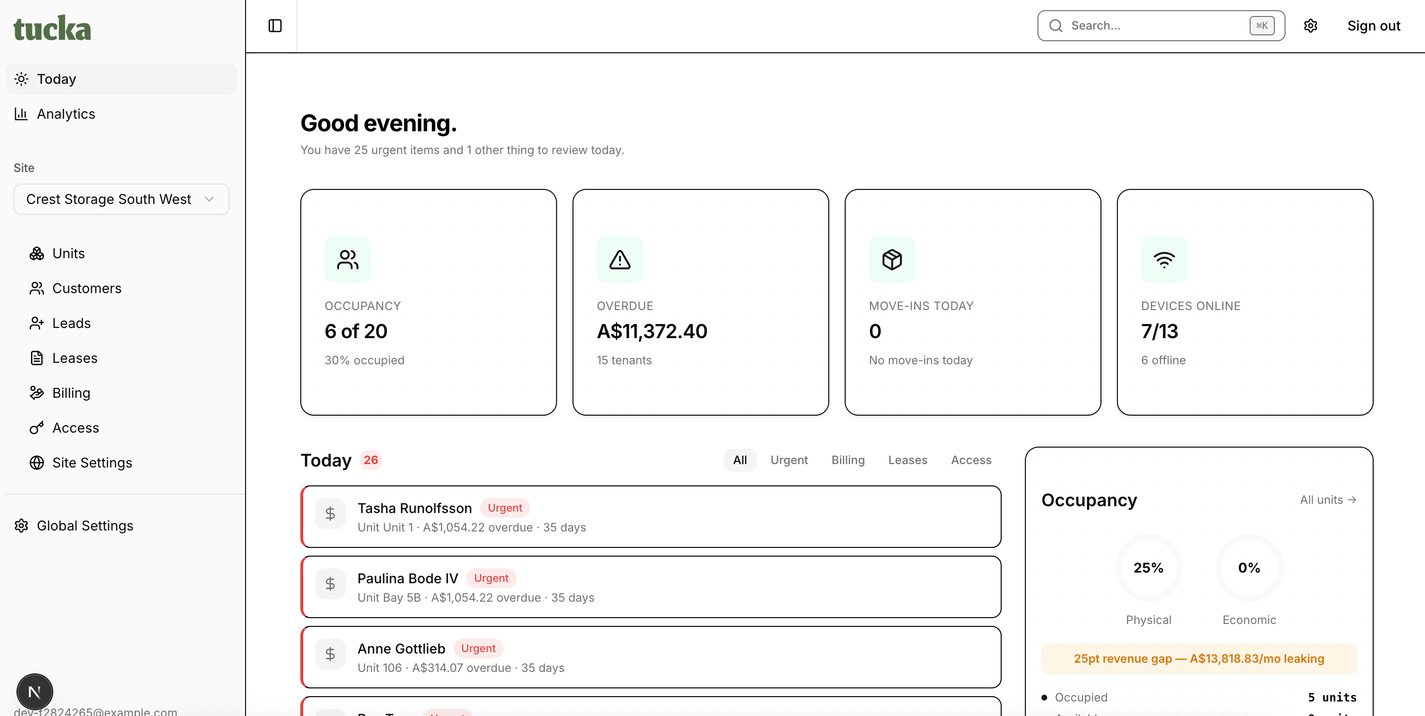1425x716 pixels.
Task: Click the Site Settings globe icon
Action: (x=36, y=463)
